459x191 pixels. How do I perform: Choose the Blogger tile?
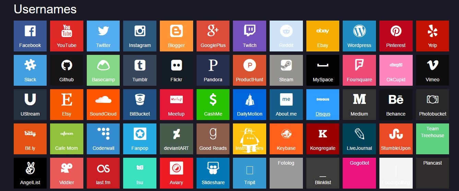pyautogui.click(x=176, y=36)
